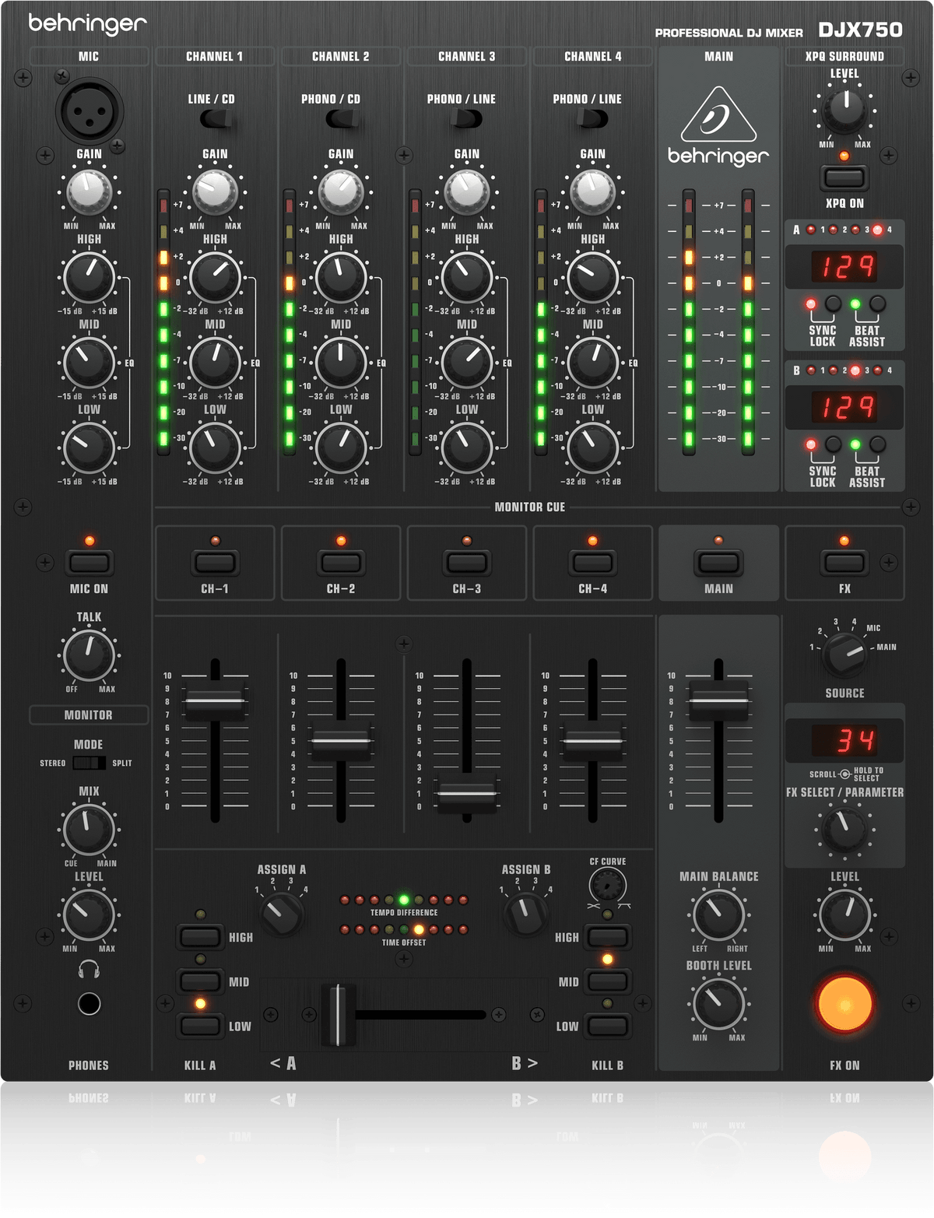Select the FX monitor cue button

[844, 563]
